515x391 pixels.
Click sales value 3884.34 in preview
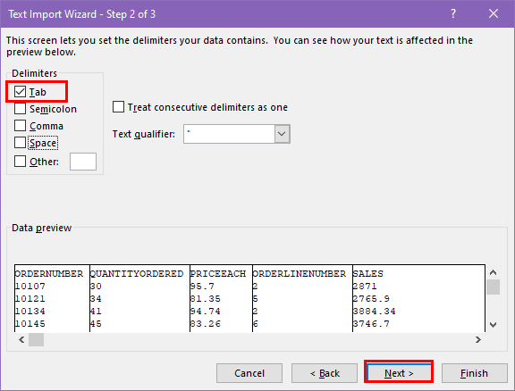374,311
